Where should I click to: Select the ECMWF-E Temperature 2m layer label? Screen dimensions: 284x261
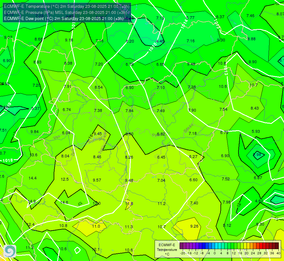point(67,6)
